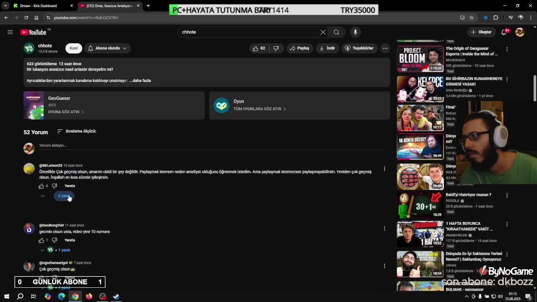
Task: Open Steam from the taskbar
Action: click(116, 297)
